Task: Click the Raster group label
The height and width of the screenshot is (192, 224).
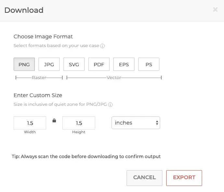Action: point(39,78)
